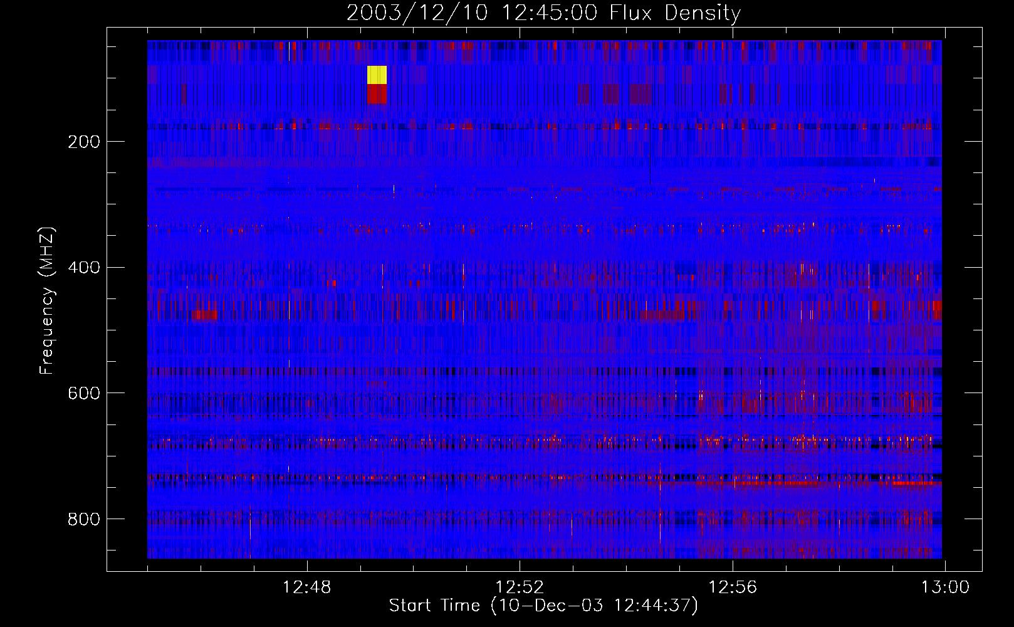The height and width of the screenshot is (627, 1014).
Task: Select the y-axis label "Frequency (MHZ)"
Action: 47,300
